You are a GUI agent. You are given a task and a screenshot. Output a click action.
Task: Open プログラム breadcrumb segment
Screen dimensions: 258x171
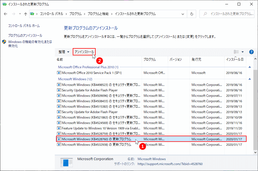(x=75, y=14)
